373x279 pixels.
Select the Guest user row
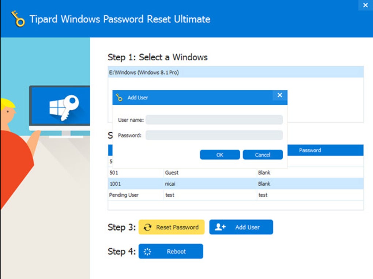236,173
